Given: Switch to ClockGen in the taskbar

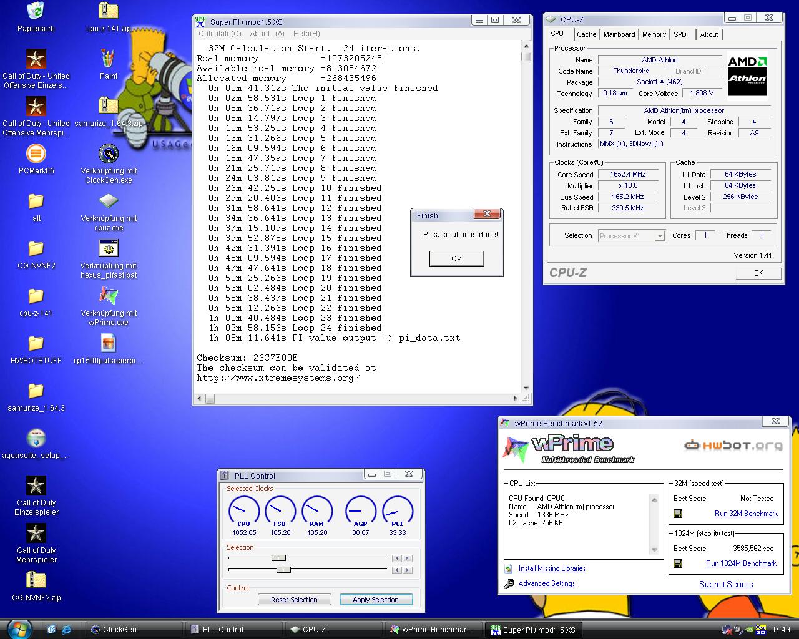Looking at the screenshot, I should point(134,630).
